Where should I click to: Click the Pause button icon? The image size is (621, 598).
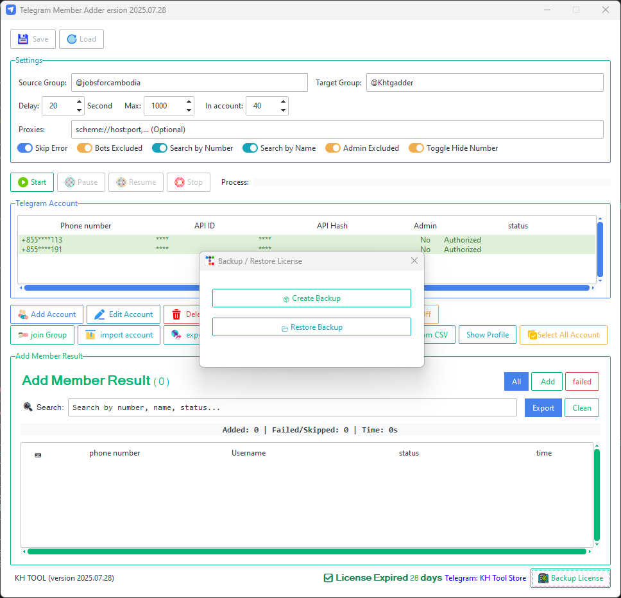[70, 182]
